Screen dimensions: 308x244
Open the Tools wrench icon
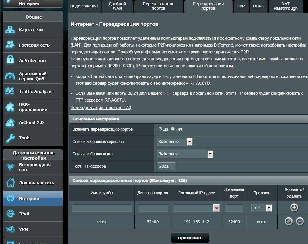click(10, 138)
